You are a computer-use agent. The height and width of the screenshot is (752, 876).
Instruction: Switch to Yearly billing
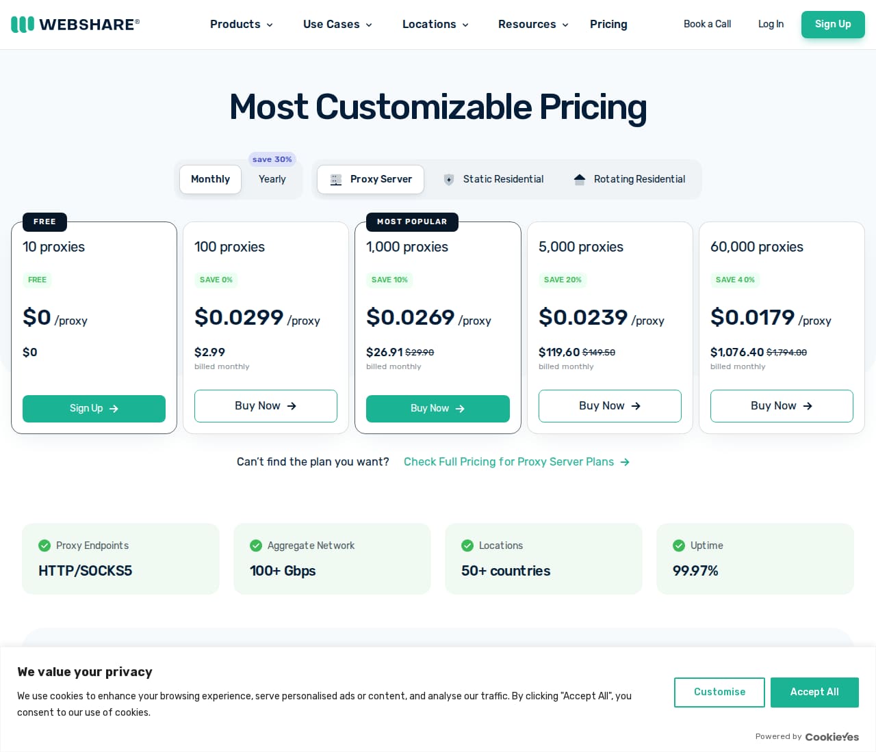[x=272, y=179]
